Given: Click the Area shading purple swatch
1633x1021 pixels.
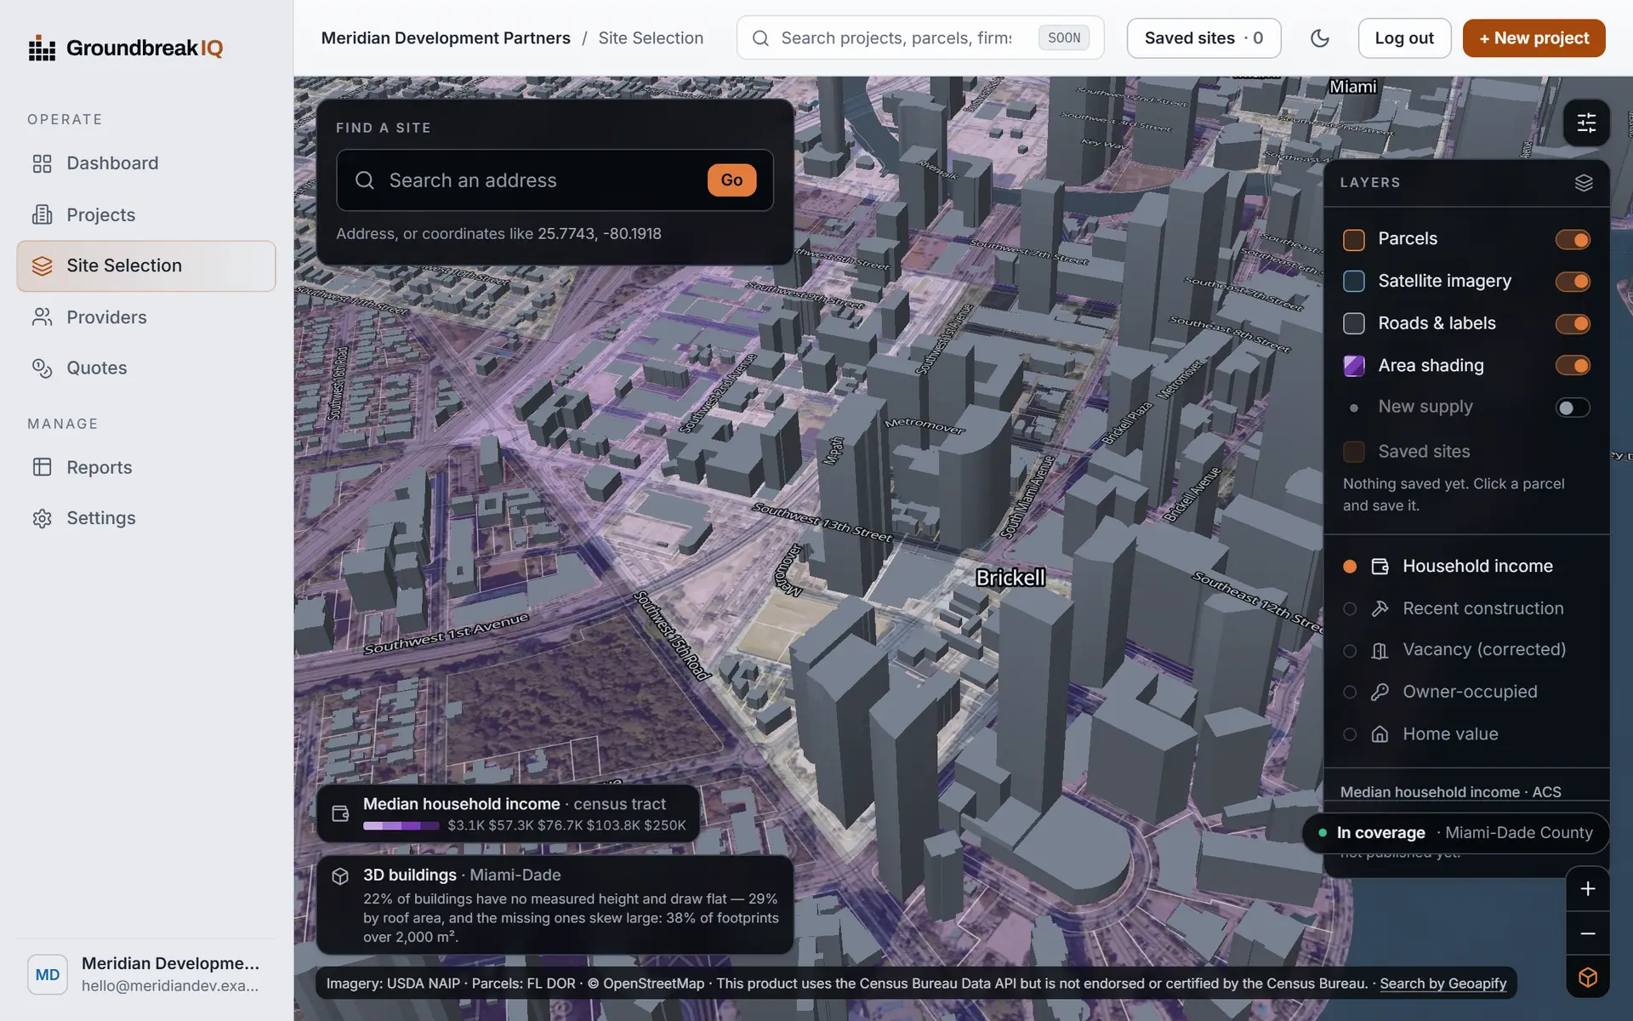Looking at the screenshot, I should 1353,366.
